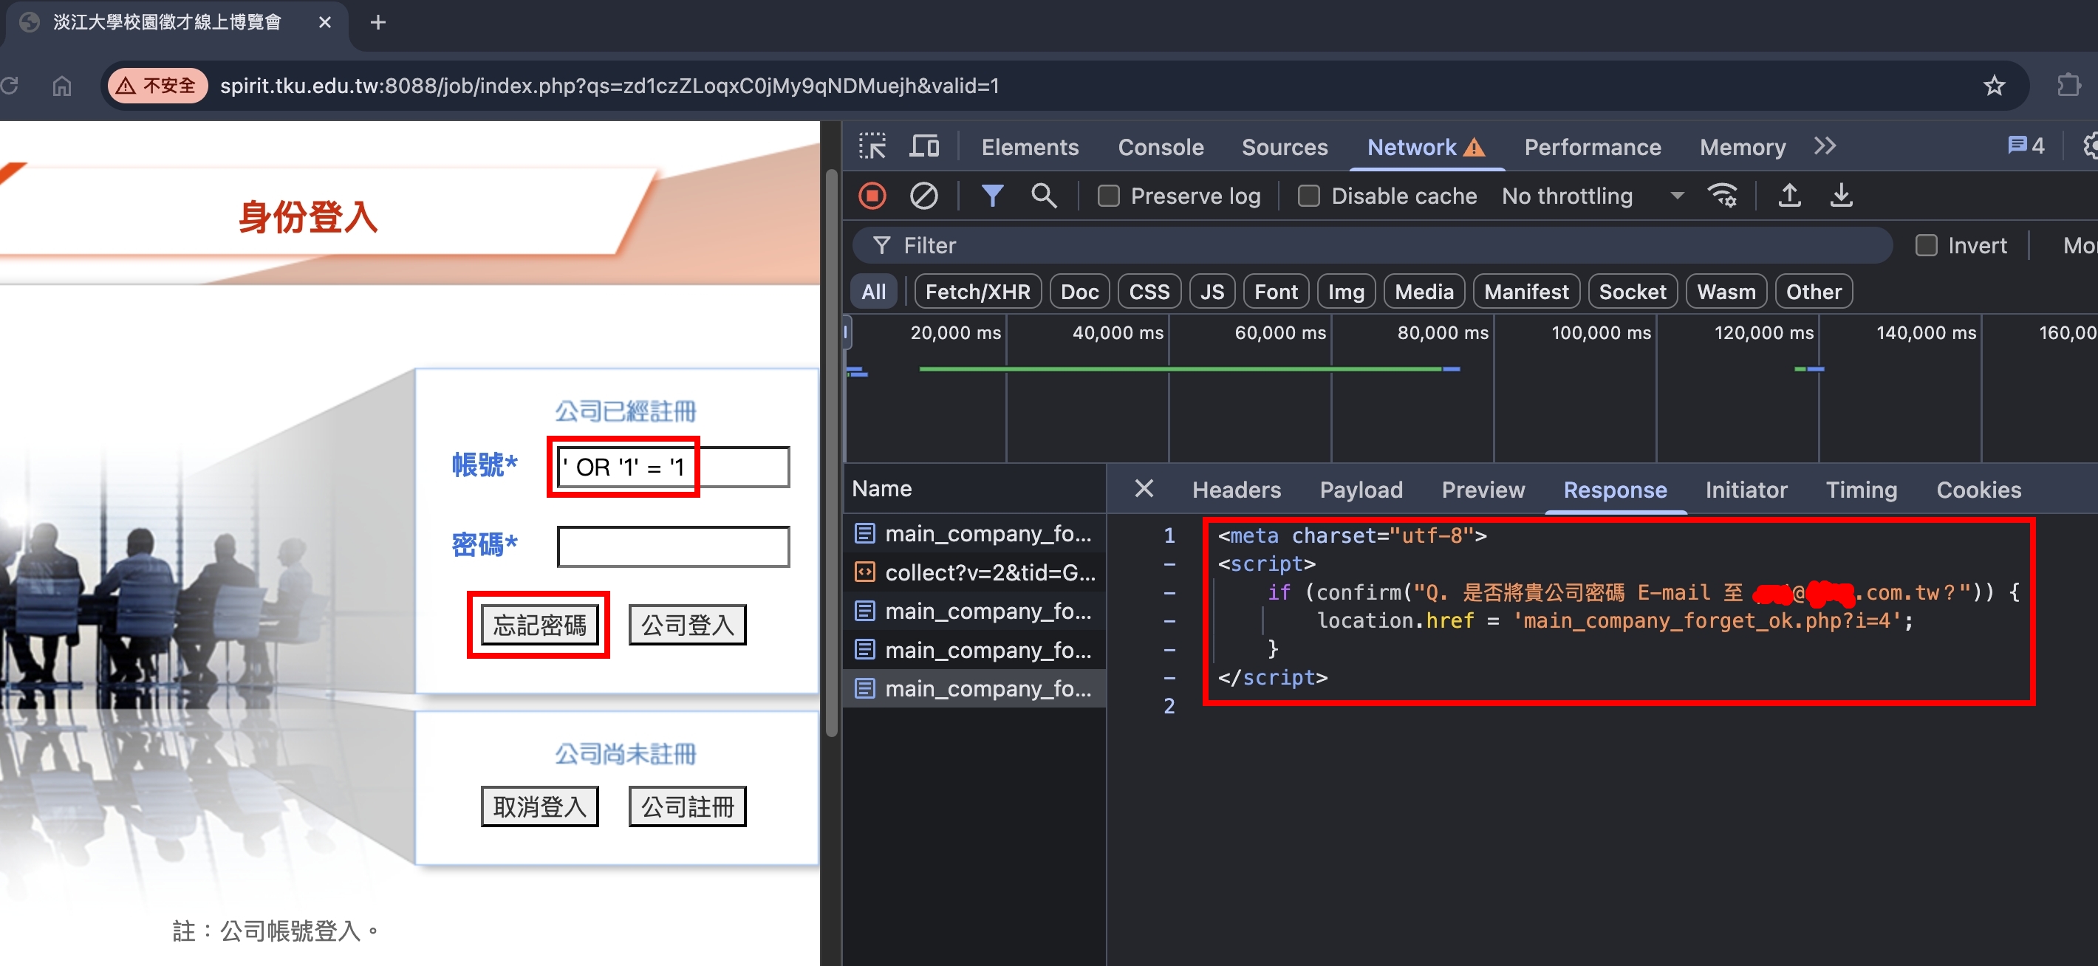Focus the 密碼 password input field
Viewport: 2098px width, 966px height.
(x=673, y=546)
